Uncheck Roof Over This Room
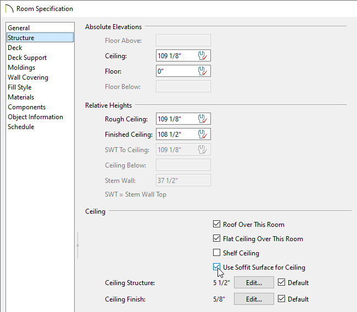 216,224
